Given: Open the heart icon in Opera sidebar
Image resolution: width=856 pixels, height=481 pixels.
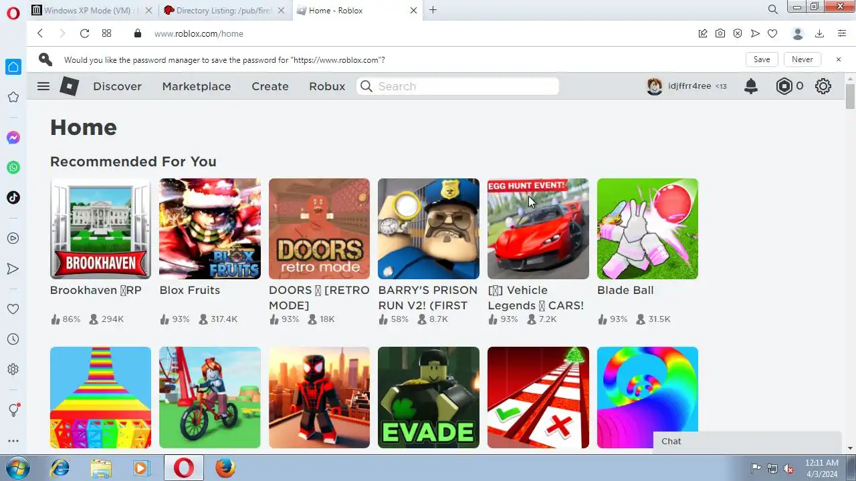Looking at the screenshot, I should [x=13, y=309].
